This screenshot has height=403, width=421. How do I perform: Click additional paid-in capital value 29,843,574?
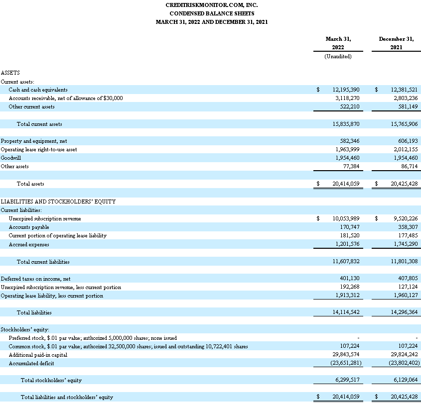(346, 354)
